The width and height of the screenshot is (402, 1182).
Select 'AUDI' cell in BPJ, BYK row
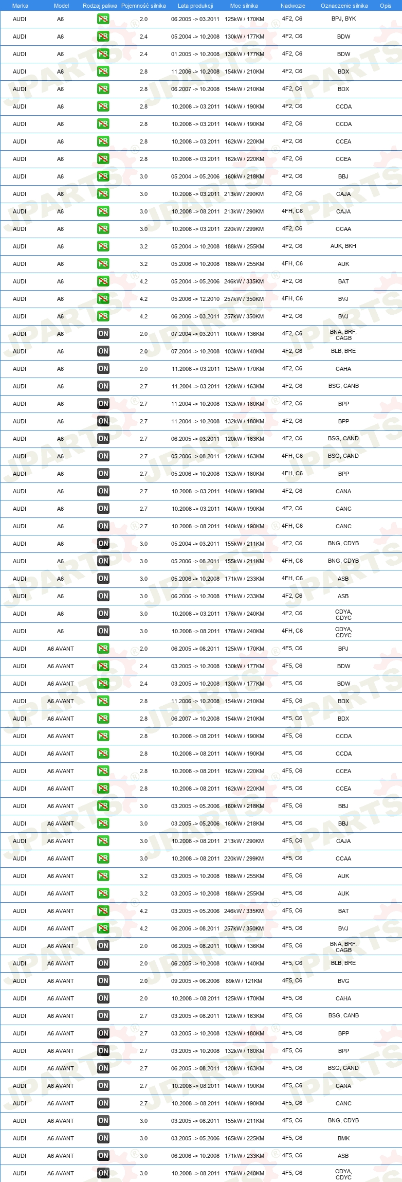(x=20, y=19)
